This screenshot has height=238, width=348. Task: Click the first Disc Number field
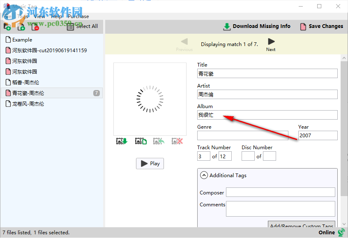click(x=248, y=156)
